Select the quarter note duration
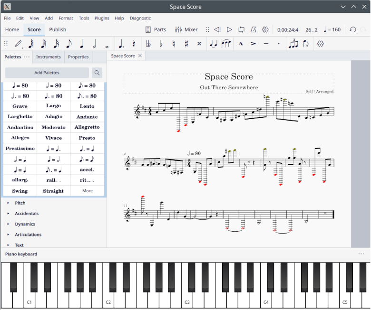 click(81, 44)
